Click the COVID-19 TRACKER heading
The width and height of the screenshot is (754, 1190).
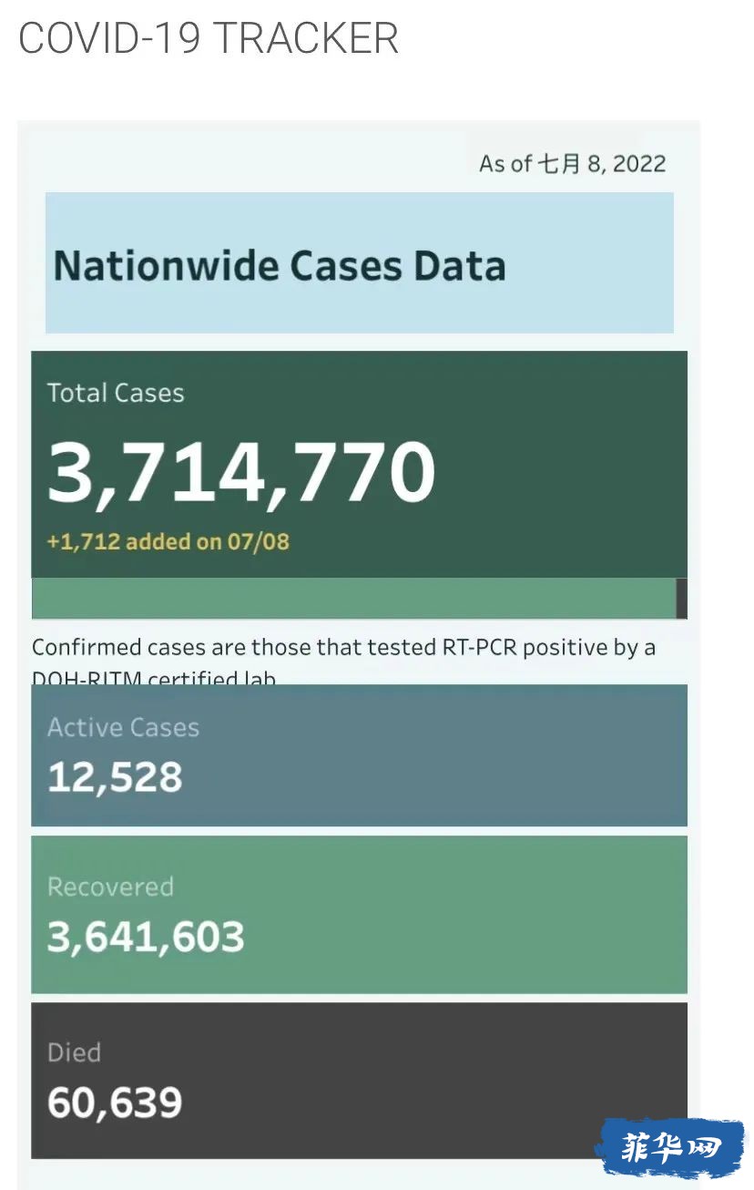[208, 38]
